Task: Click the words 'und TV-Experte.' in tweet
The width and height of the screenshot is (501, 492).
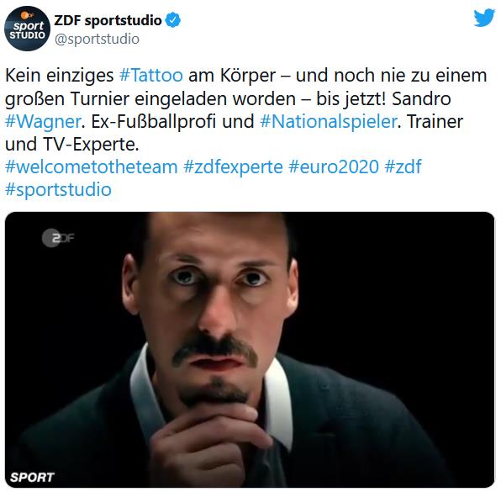Action: (72, 145)
